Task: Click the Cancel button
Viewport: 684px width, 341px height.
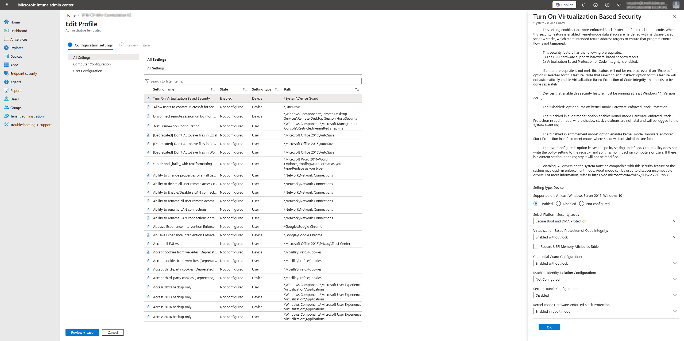Action: pyautogui.click(x=113, y=332)
